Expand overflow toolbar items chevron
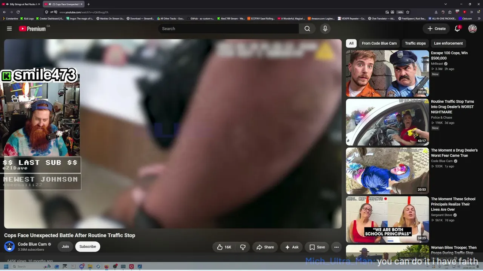Viewport: 483px width, 271px height. (471, 12)
